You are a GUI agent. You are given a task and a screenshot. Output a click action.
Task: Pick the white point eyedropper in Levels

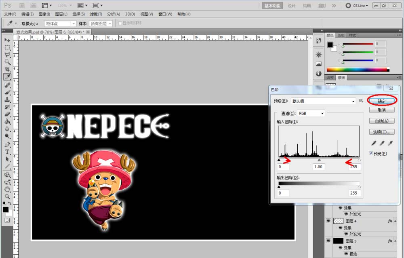(391, 143)
